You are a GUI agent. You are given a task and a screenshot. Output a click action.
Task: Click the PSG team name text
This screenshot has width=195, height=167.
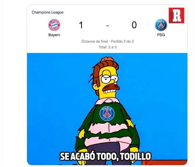[x=161, y=35]
